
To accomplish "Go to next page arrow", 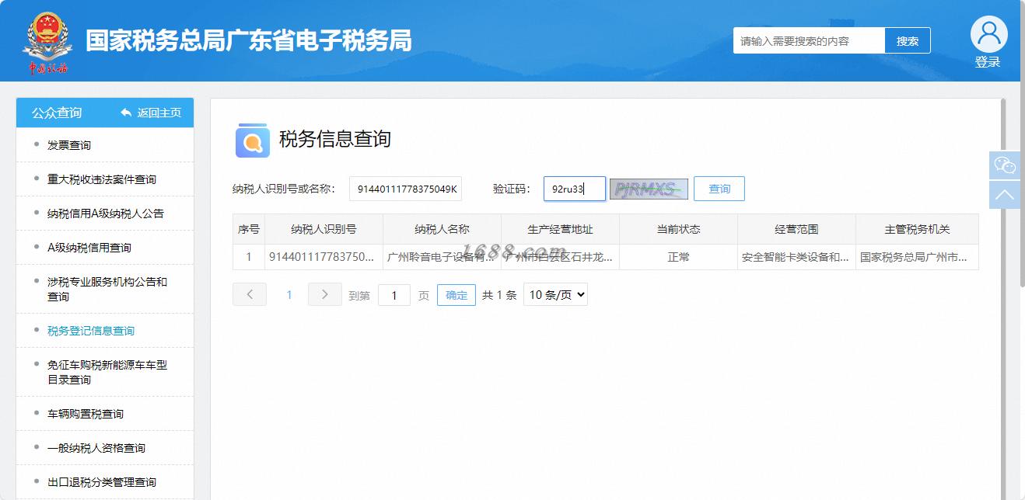I will pyautogui.click(x=325, y=294).
